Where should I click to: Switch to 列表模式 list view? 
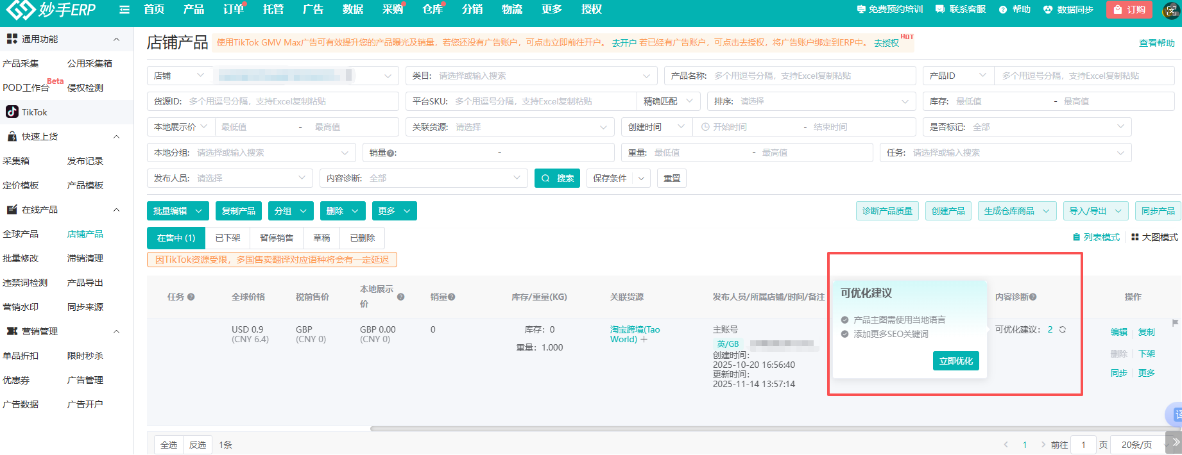1096,237
